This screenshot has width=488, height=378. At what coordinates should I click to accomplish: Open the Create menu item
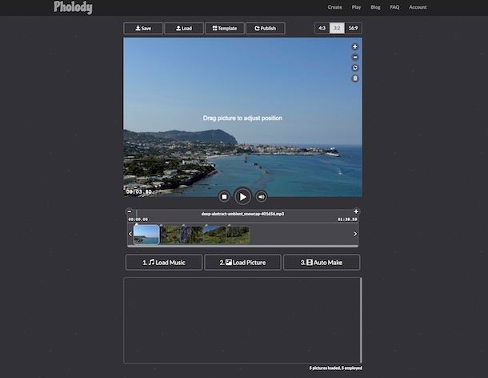tap(334, 7)
